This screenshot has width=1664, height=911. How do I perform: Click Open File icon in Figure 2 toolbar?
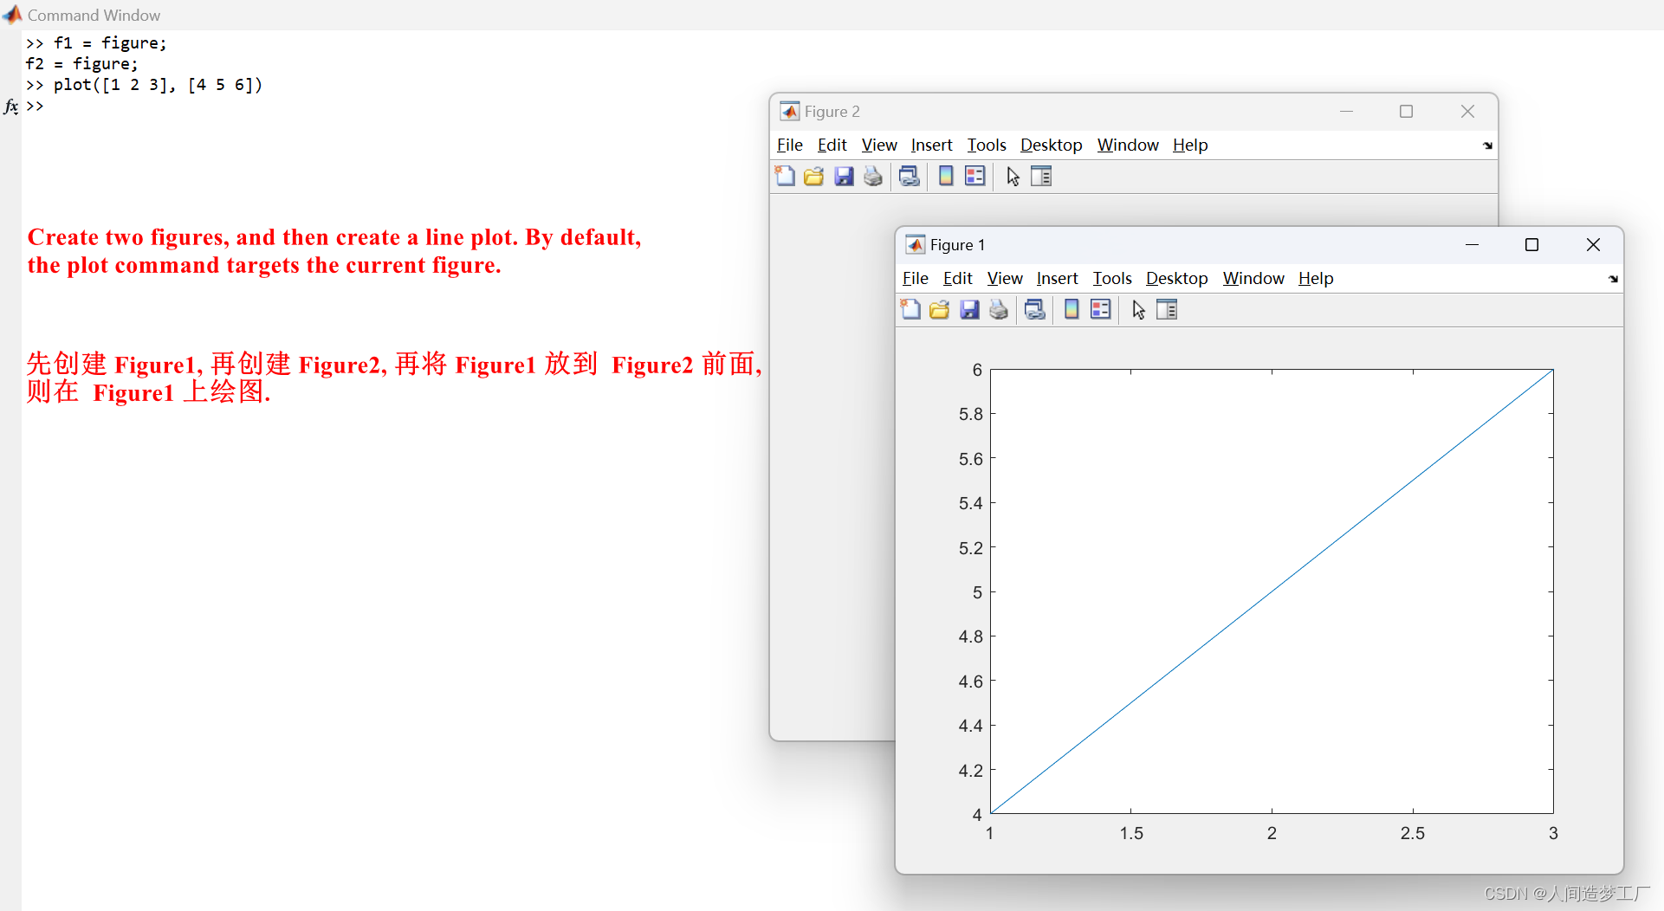[x=814, y=176]
